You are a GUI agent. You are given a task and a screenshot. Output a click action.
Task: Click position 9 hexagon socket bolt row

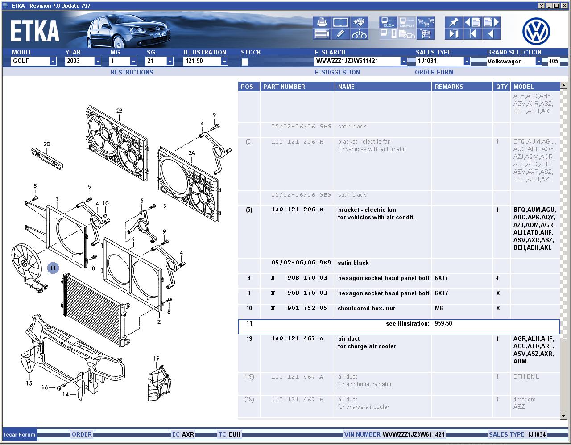tap(399, 296)
